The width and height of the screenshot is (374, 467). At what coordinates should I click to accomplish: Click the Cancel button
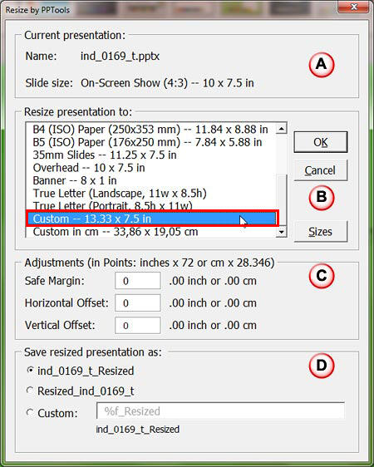(321, 170)
